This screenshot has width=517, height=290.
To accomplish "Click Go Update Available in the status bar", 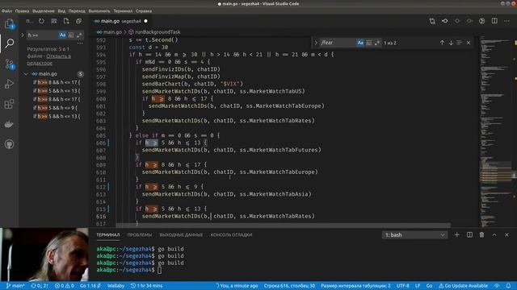I will (463, 286).
